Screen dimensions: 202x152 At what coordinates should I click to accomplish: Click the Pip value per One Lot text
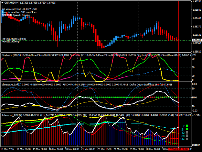(19, 9)
